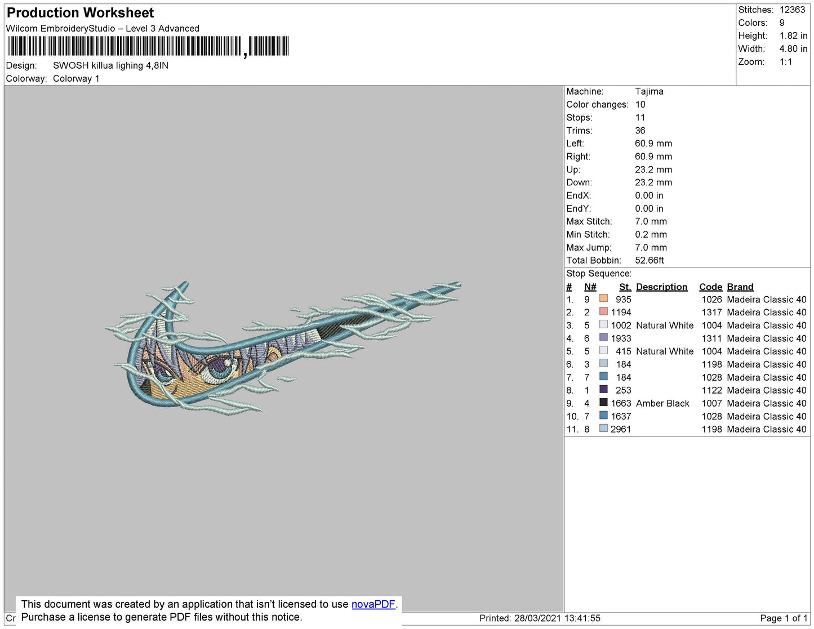Click the swoosh embroidery design preview
814x629 pixels.
pyautogui.click(x=282, y=349)
